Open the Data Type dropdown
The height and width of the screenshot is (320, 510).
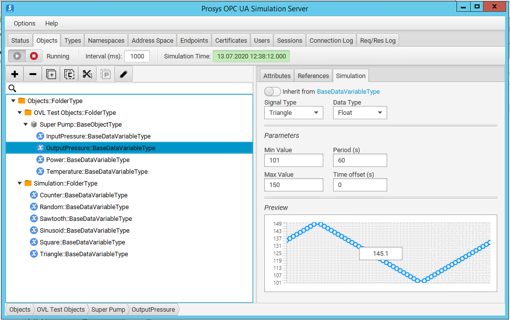click(x=360, y=113)
